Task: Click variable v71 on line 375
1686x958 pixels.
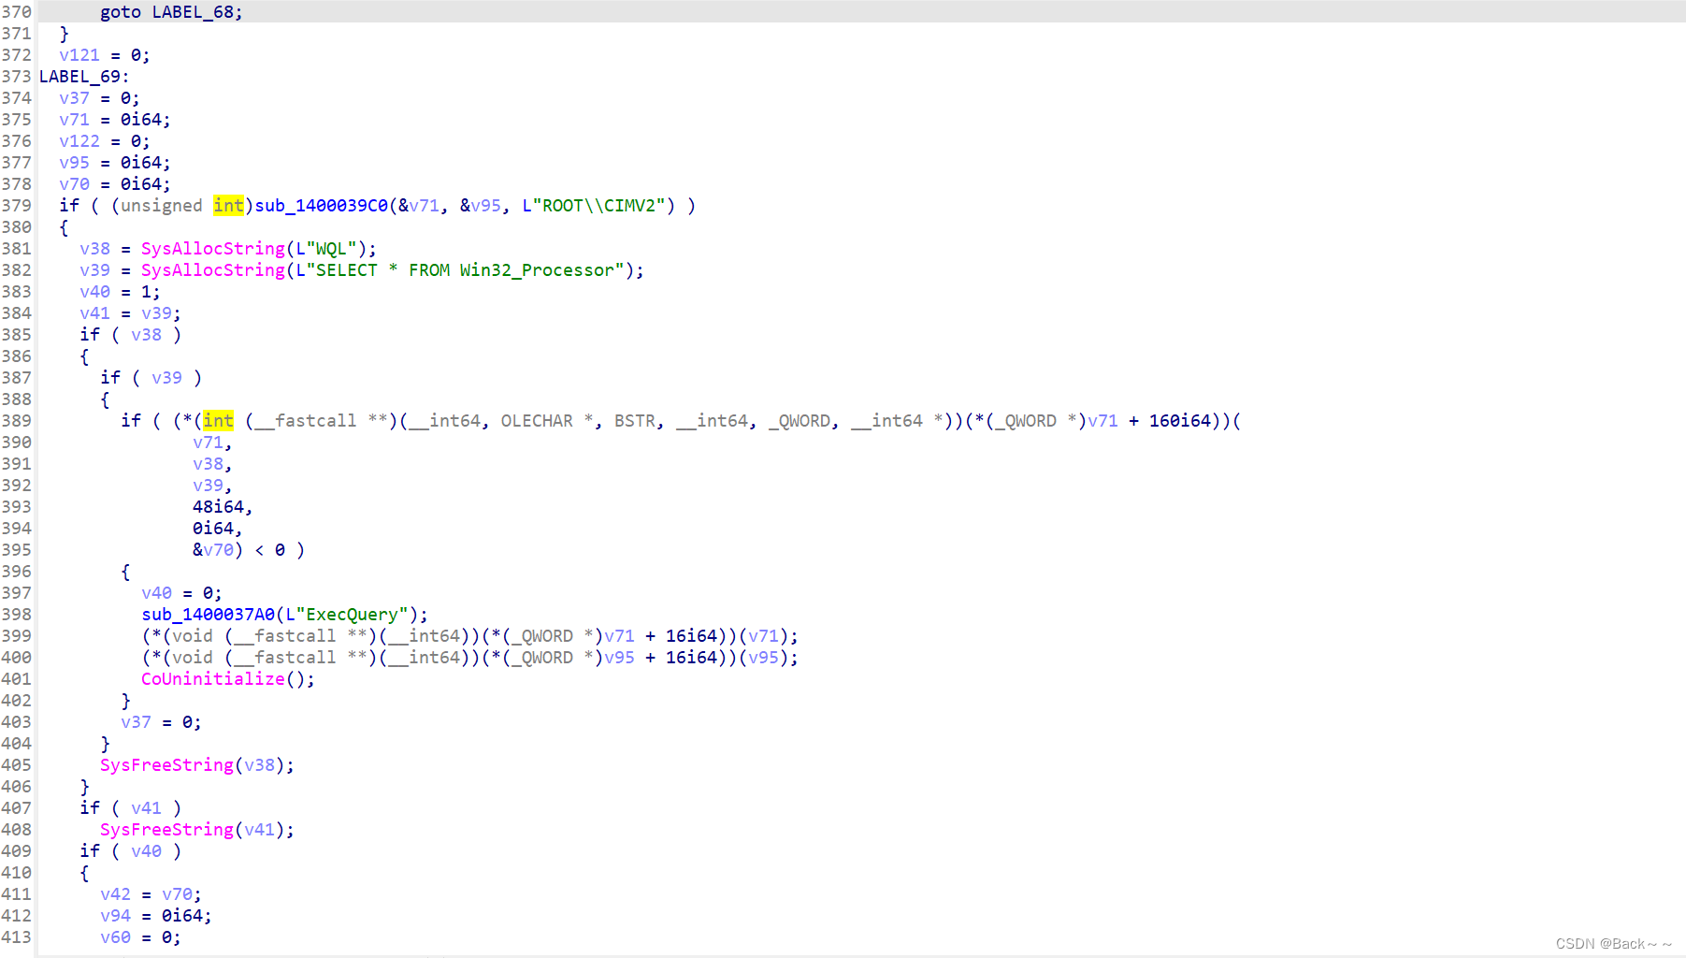Action: coord(75,120)
